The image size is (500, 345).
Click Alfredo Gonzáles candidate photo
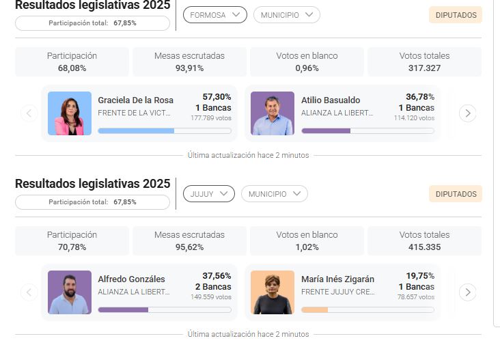click(x=70, y=292)
